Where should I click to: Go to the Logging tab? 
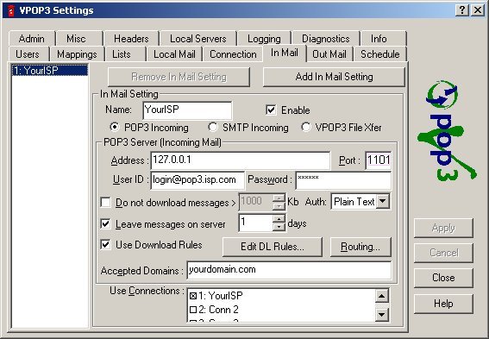coord(264,39)
